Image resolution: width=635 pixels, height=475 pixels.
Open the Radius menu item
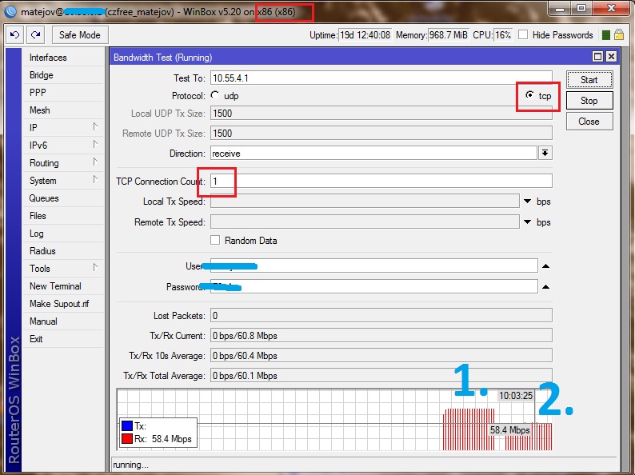tap(63, 250)
